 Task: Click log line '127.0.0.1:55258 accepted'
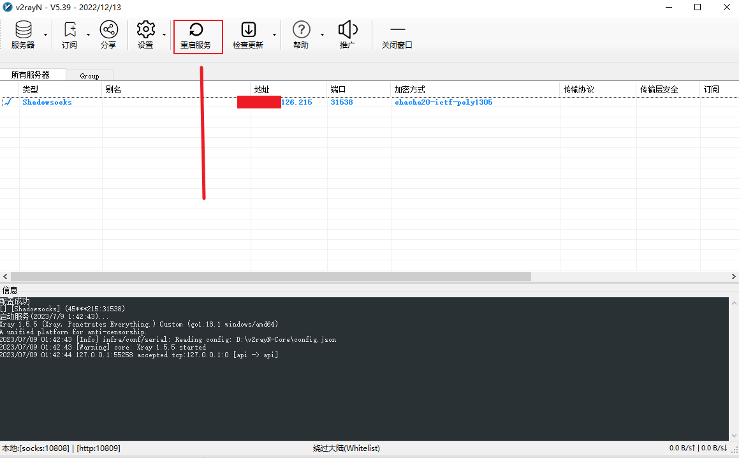pos(139,355)
